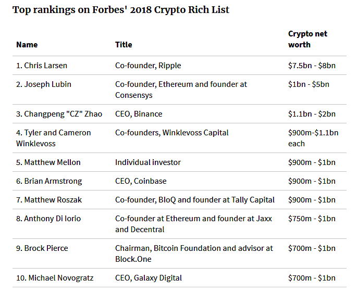Select Changpeng "CZ" Zhao row name
Screen dimensions: 358x292
(59, 114)
